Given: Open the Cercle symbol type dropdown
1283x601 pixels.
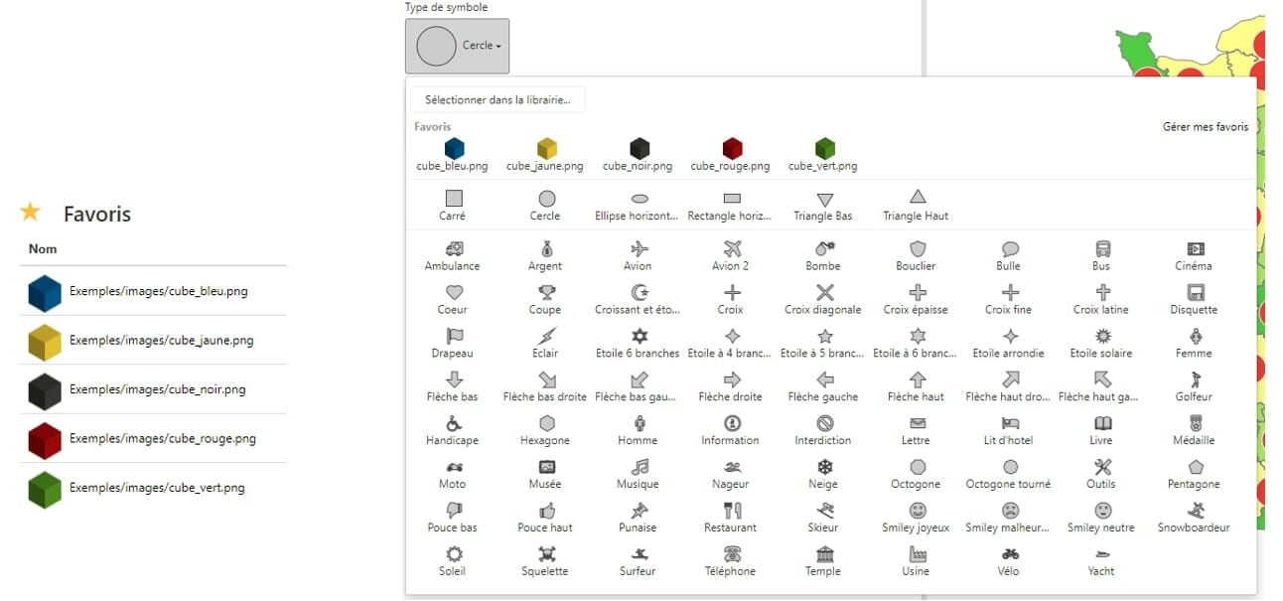Looking at the screenshot, I should 457,46.
